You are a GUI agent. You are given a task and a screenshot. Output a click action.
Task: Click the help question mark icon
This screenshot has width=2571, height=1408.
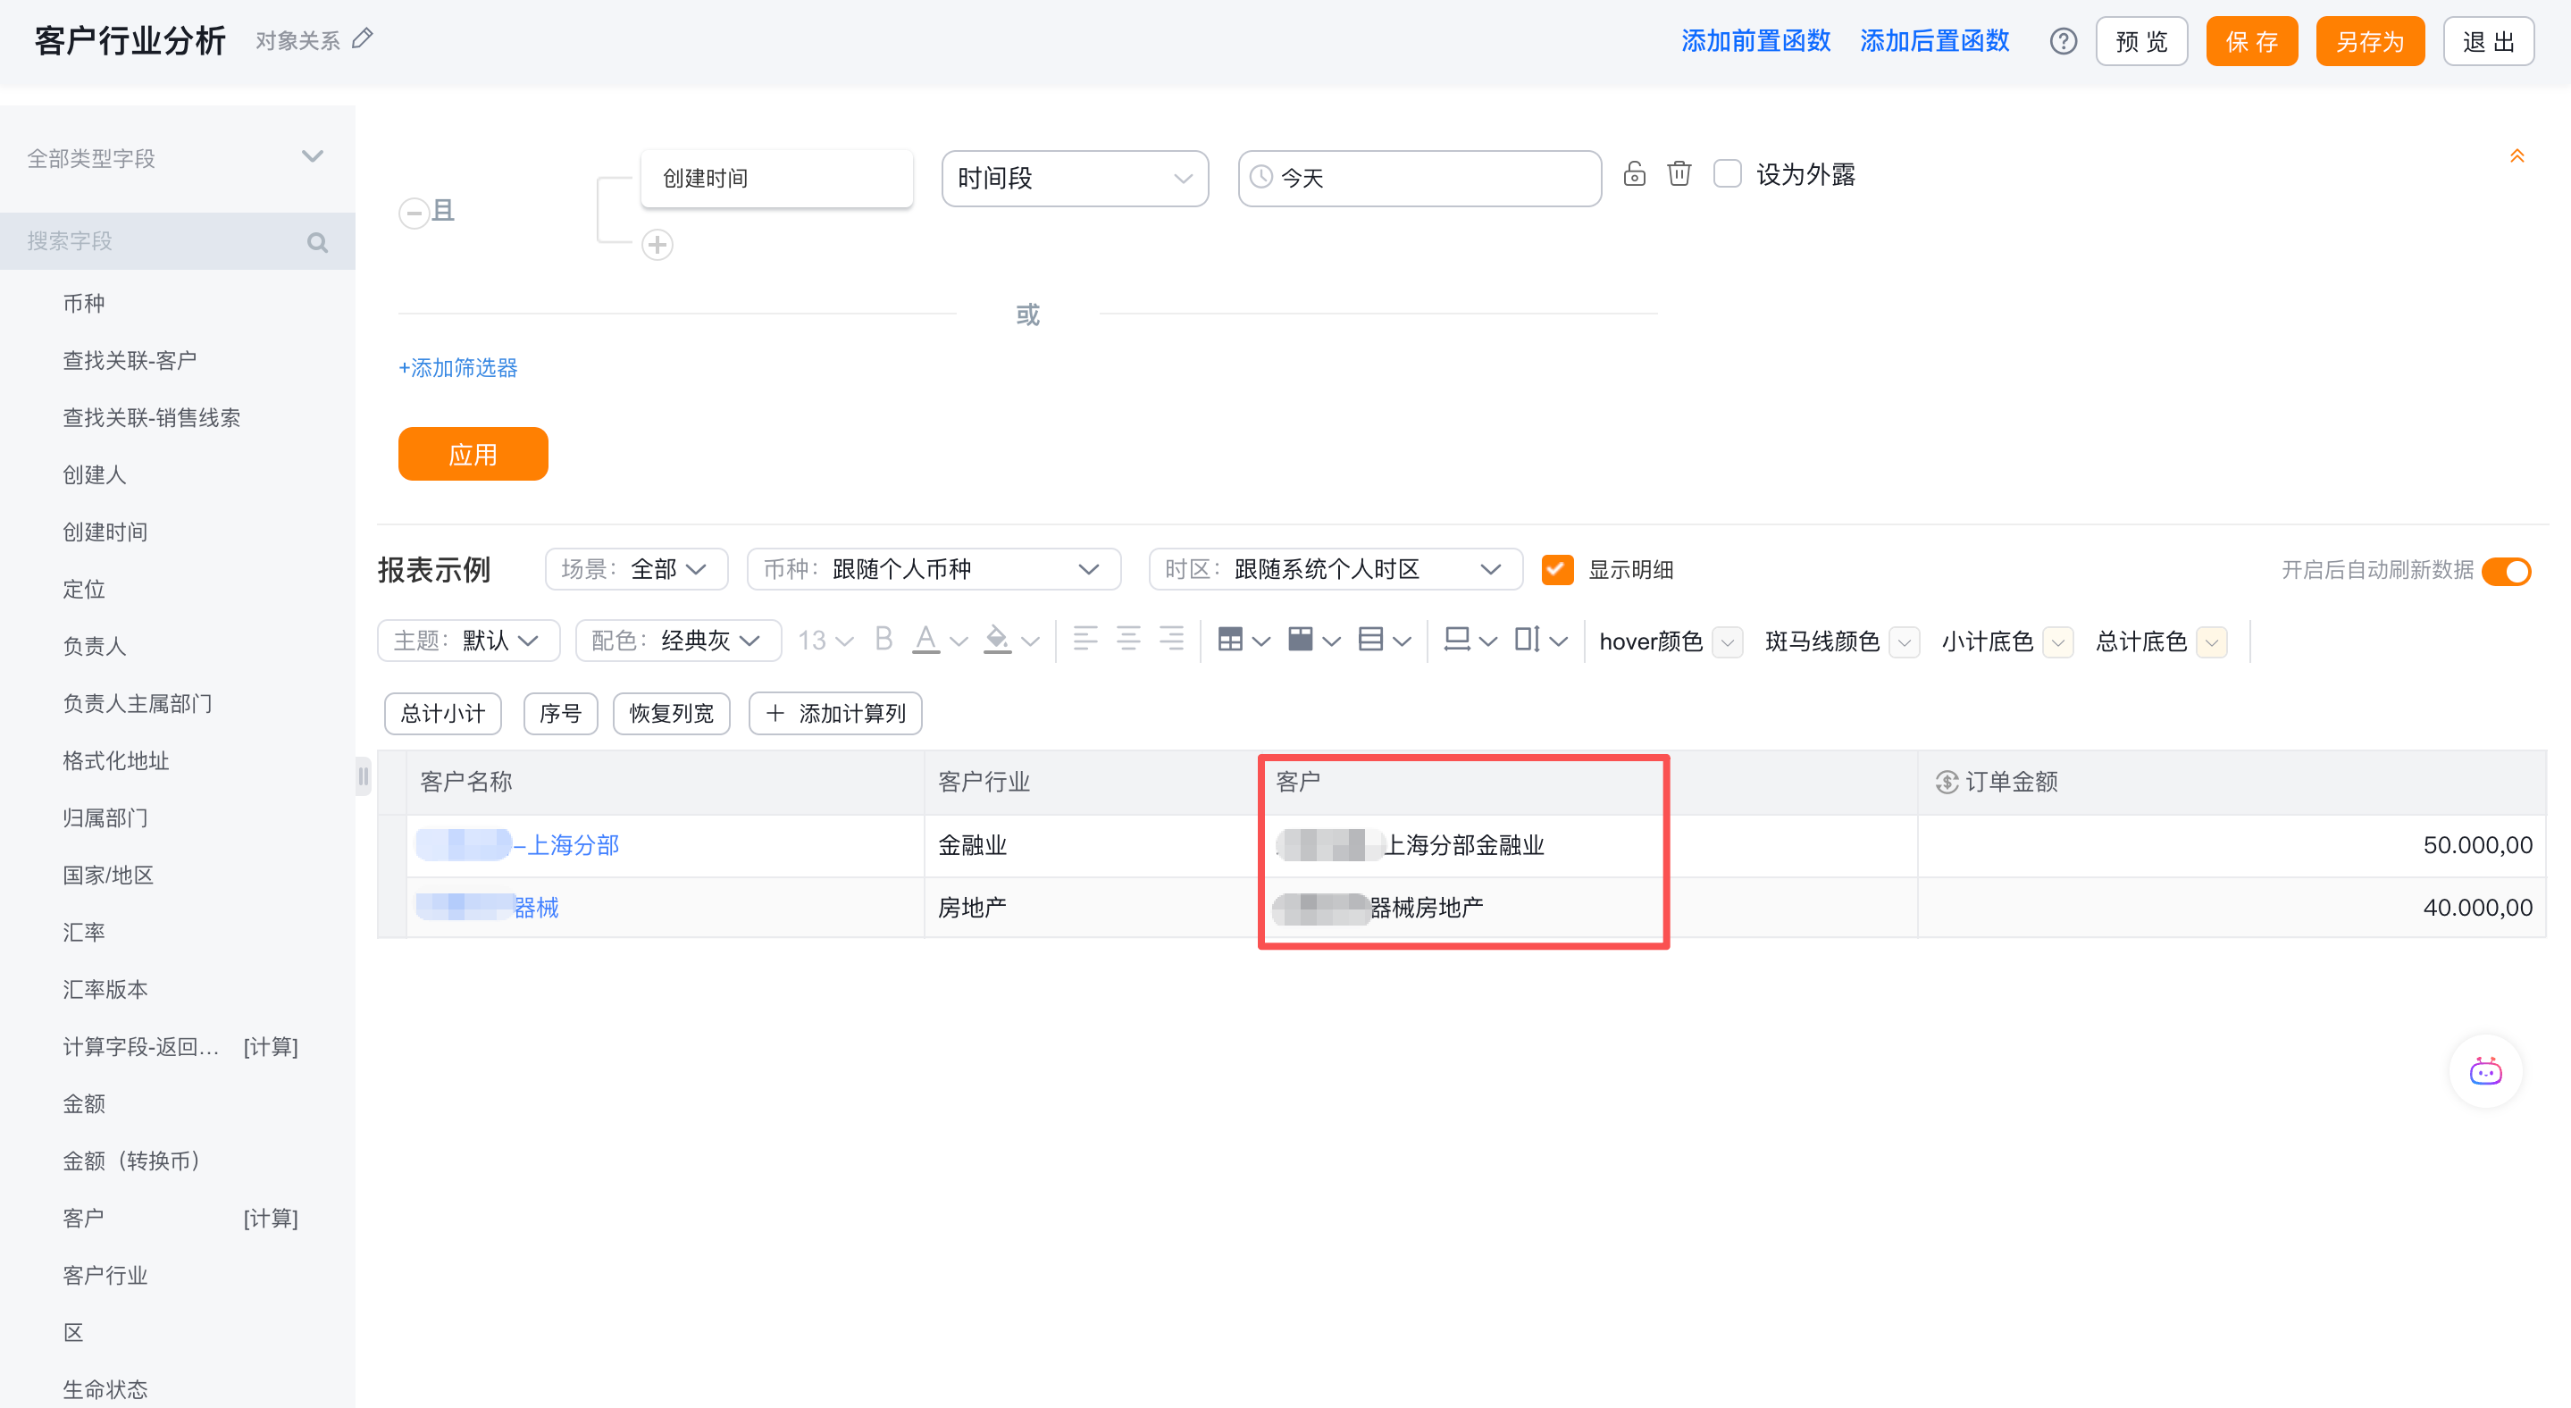point(2063,41)
